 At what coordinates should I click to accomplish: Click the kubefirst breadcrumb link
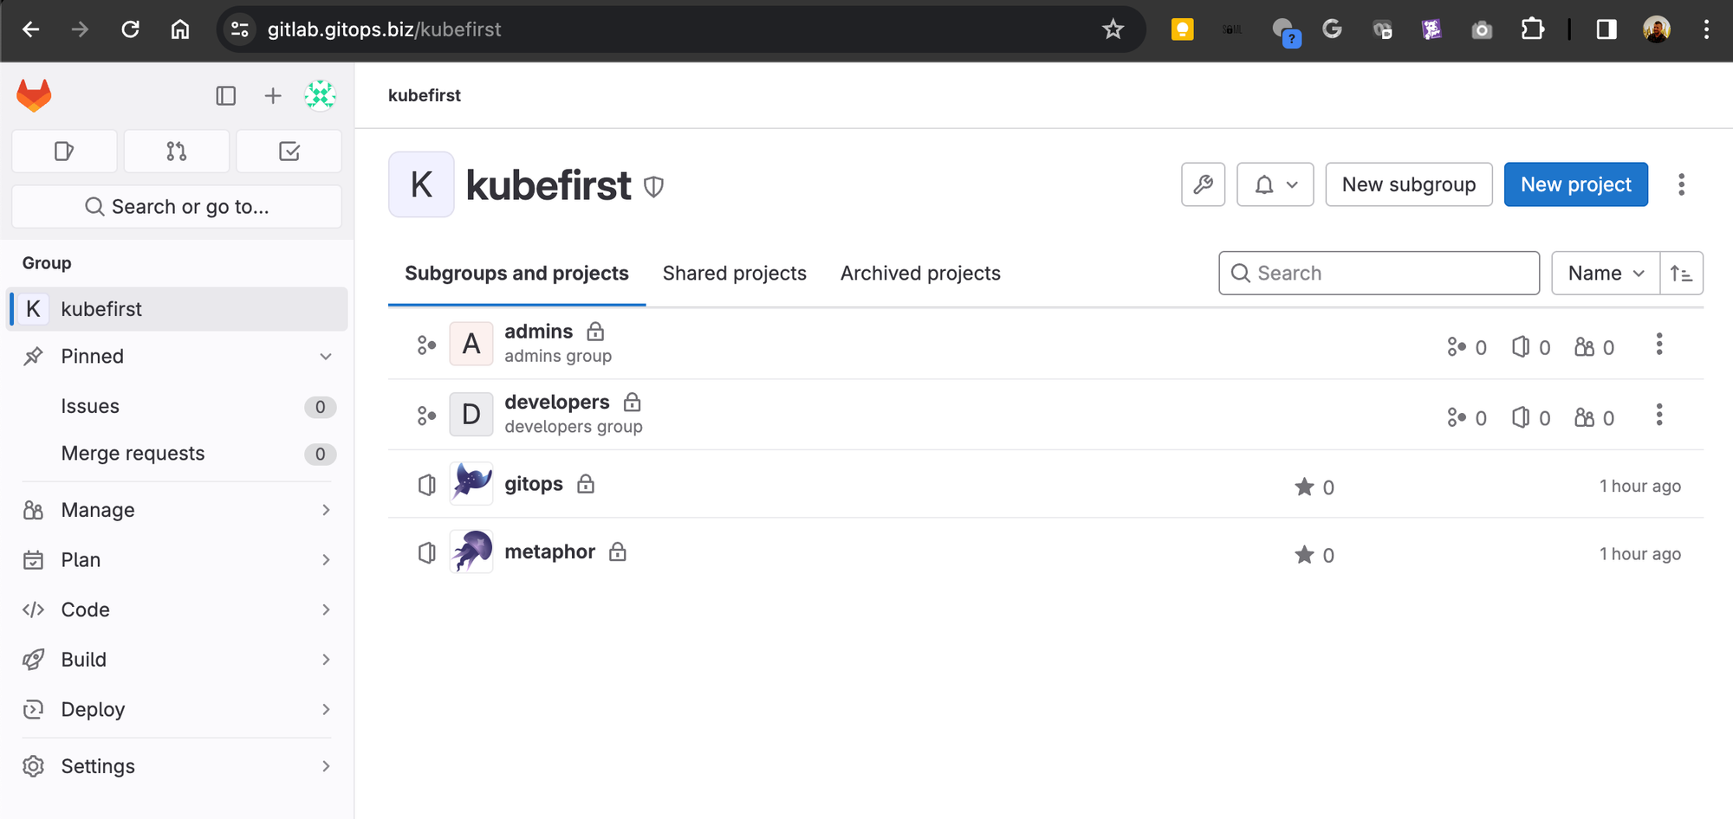click(x=425, y=95)
